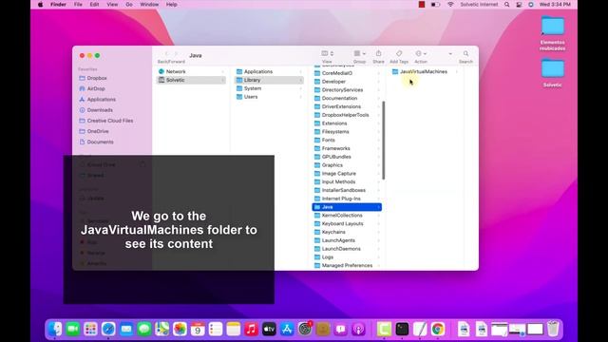Select the Applications folder in second column
Screen dimensions: 608x342
(269, 72)
